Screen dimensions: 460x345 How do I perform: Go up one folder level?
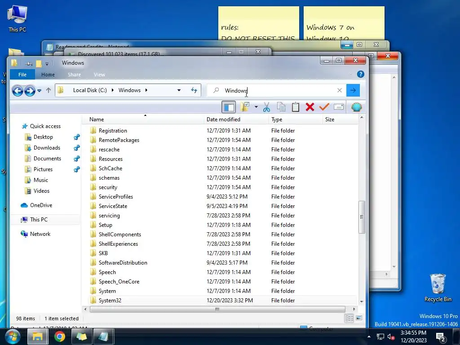click(49, 90)
